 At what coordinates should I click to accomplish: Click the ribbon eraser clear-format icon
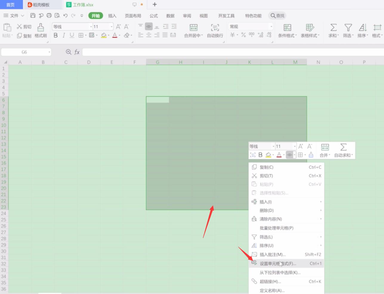click(x=127, y=35)
